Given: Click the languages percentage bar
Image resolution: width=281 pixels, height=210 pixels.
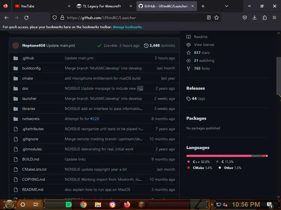Looking at the screenshot, I should click(227, 156).
